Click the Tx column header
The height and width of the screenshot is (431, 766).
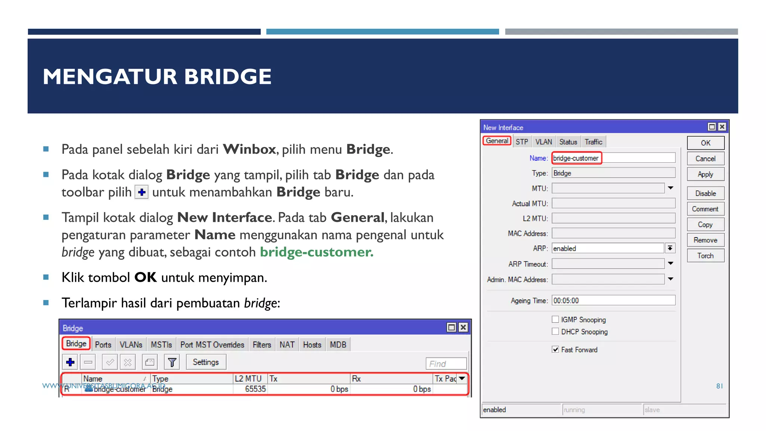[x=309, y=379]
